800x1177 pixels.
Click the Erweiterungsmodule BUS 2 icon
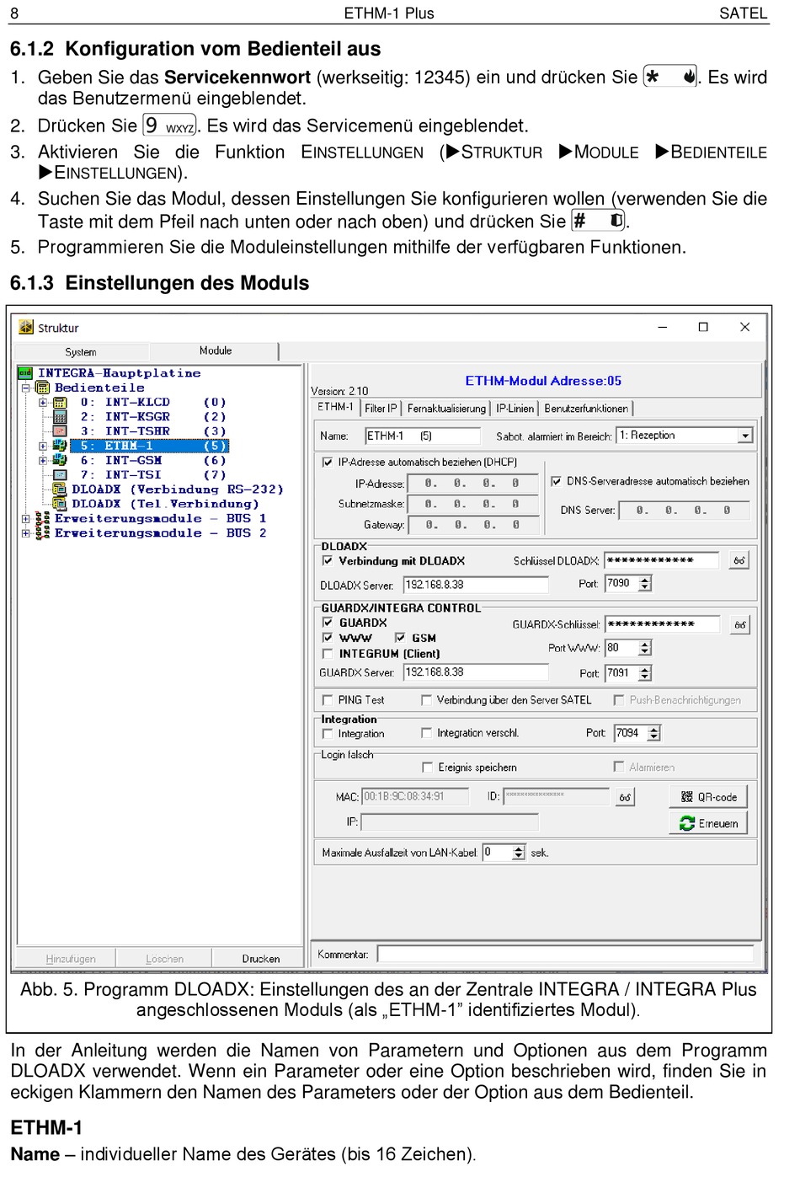point(42,532)
